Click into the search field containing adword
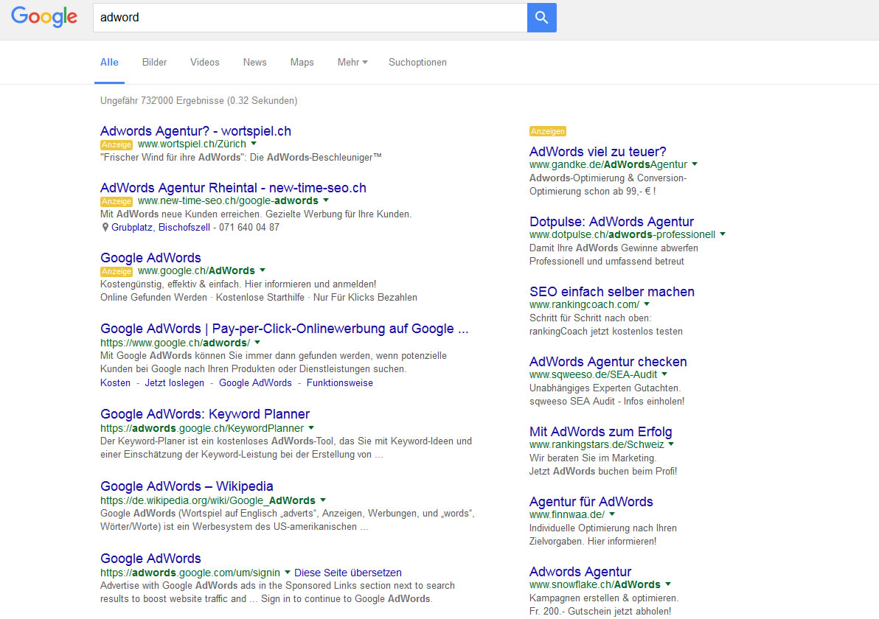Image resolution: width=879 pixels, height=619 pixels. click(x=310, y=18)
